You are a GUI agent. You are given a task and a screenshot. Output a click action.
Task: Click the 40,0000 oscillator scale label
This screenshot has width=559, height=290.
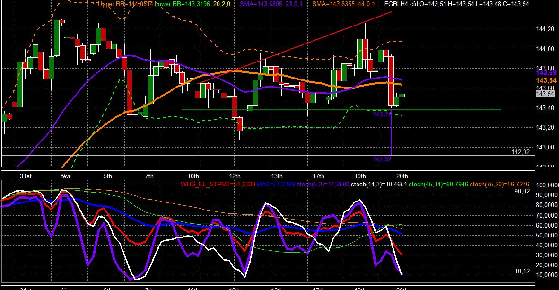click(x=547, y=246)
